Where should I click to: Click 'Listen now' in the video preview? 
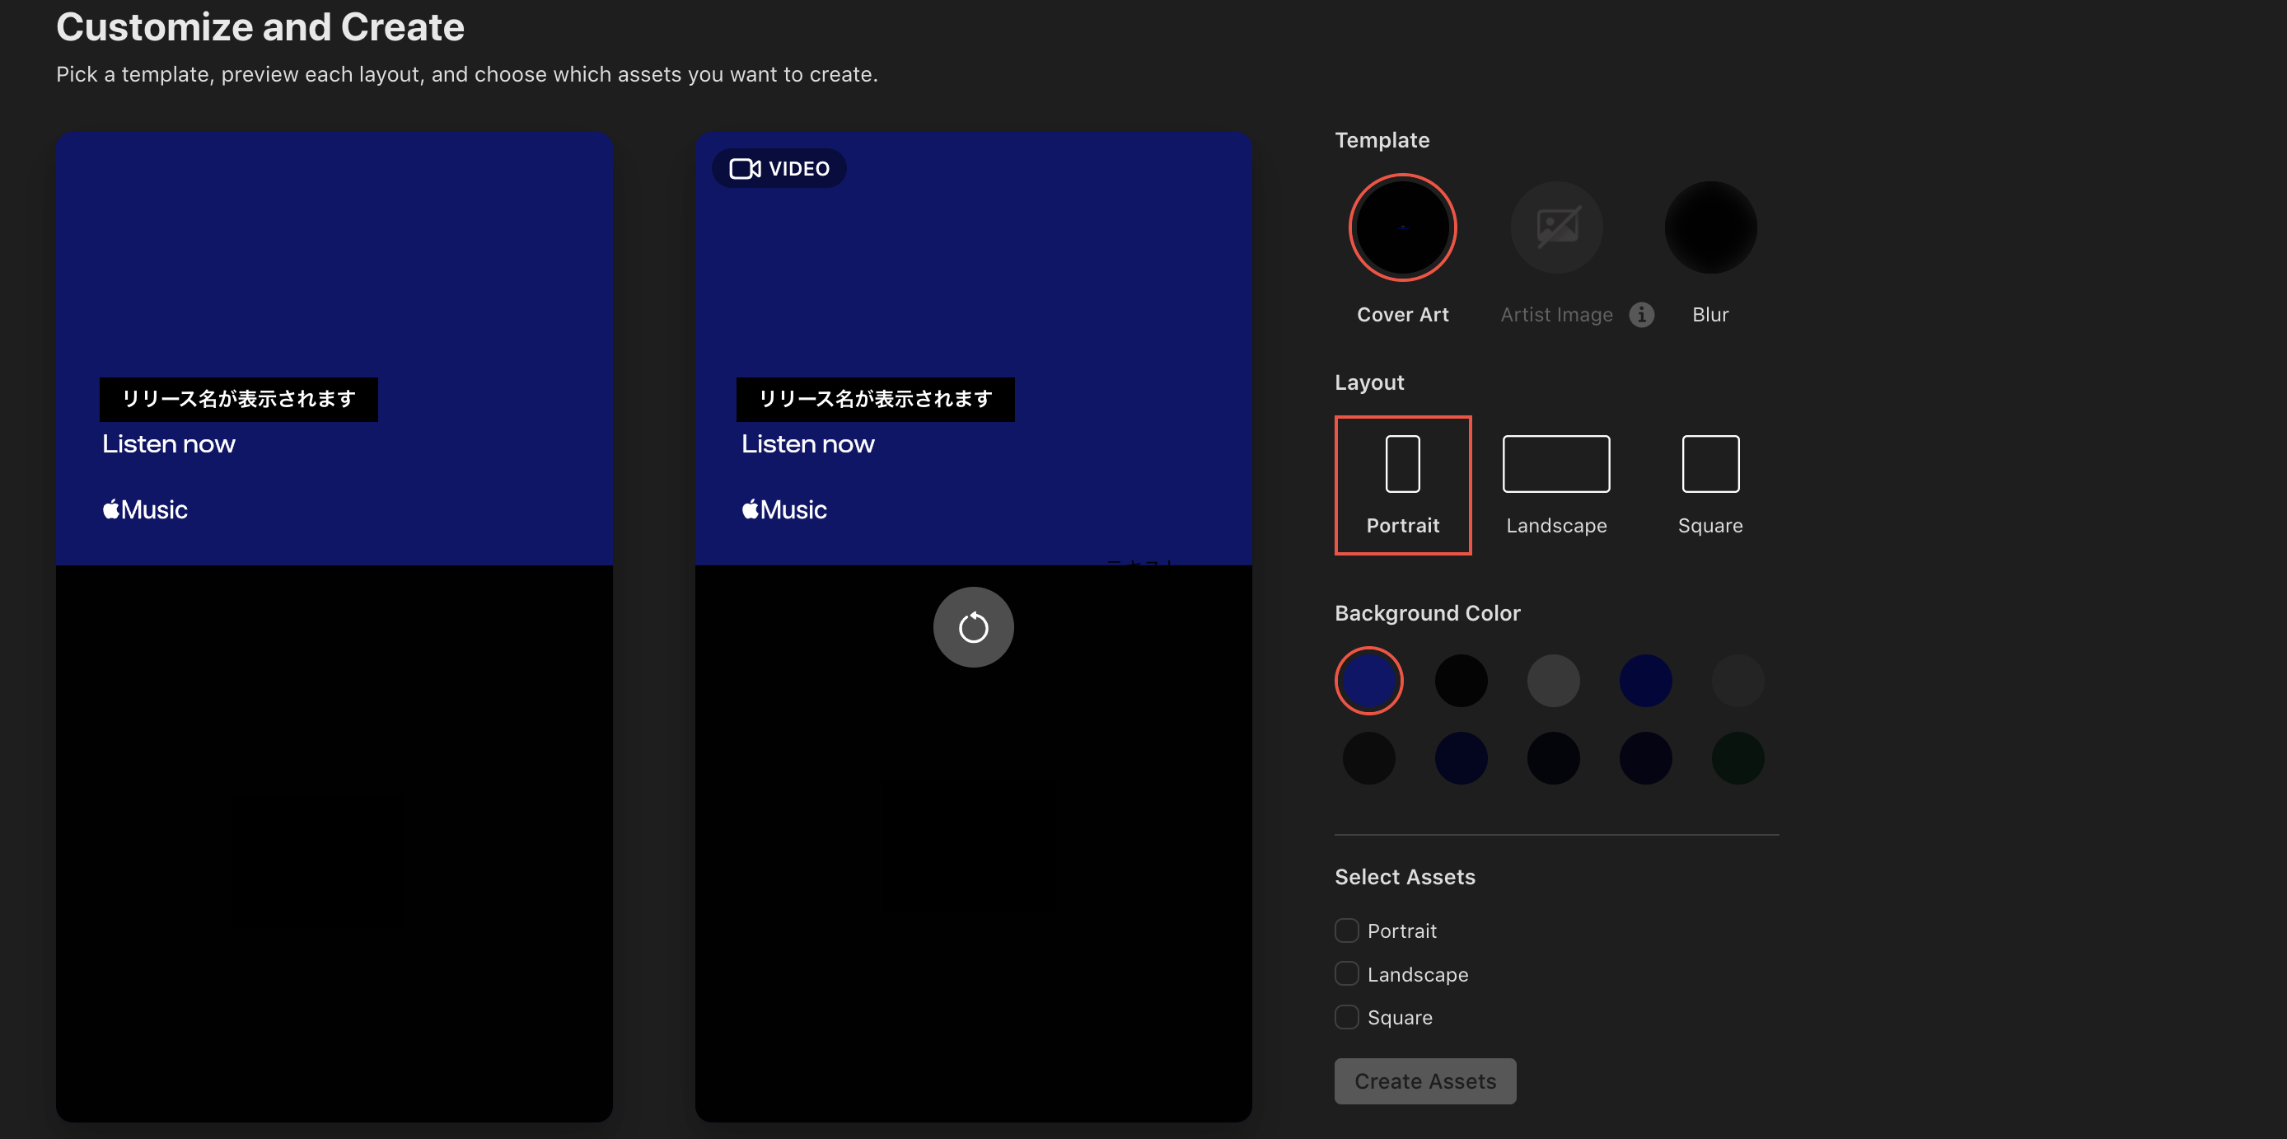808,443
